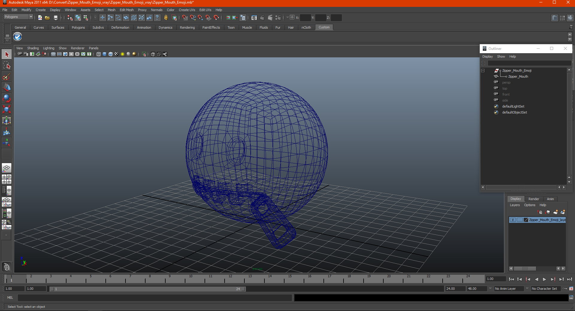Activate the Rotate tool with sphere icon

click(7, 99)
